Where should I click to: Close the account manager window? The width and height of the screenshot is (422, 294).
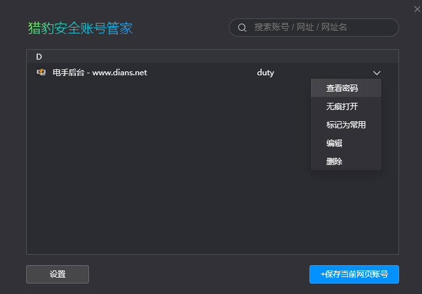(417, 9)
